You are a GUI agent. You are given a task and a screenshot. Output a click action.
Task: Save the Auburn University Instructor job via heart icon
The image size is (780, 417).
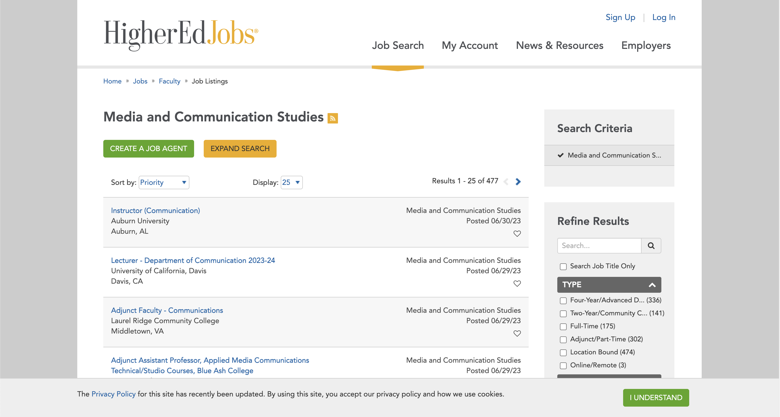[x=517, y=234]
